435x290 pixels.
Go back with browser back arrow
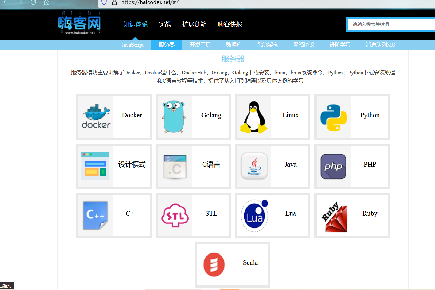(x=6, y=2)
